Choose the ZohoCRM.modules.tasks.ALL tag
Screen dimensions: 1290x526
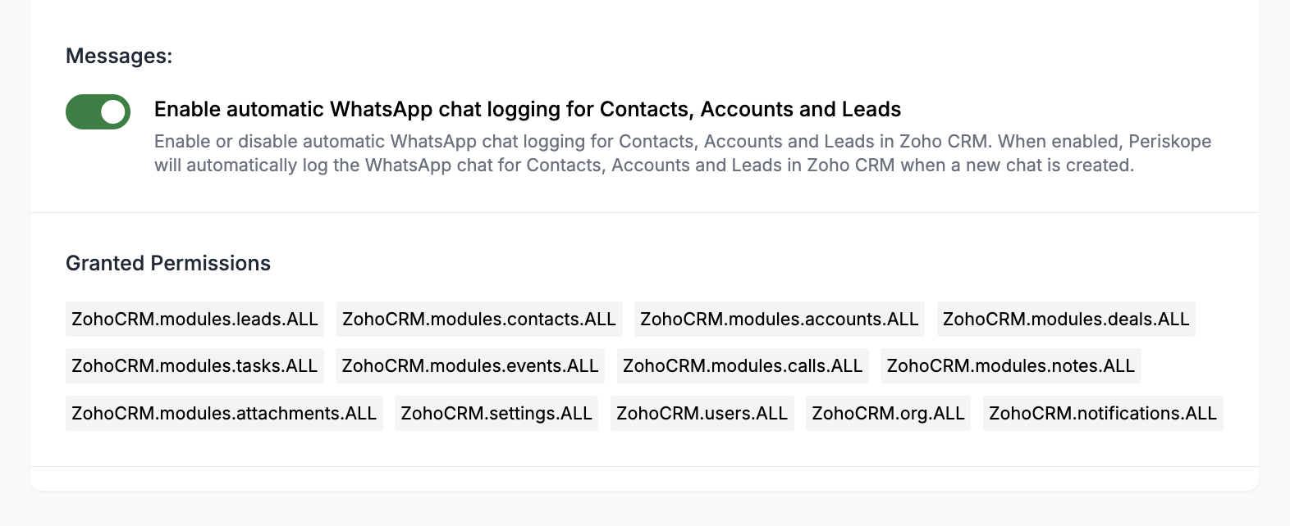pos(194,365)
